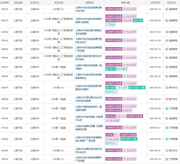Viewport: 180px width, 164px height.
Task: Click the orange star rating icon for complaint 485649
Action: pyautogui.click(x=167, y=99)
